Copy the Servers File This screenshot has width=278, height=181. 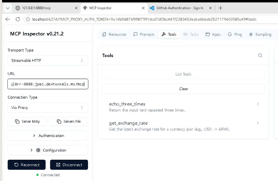pyautogui.click(x=68, y=122)
